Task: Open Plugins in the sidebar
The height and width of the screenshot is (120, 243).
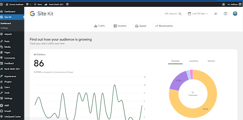Action: point(8,82)
